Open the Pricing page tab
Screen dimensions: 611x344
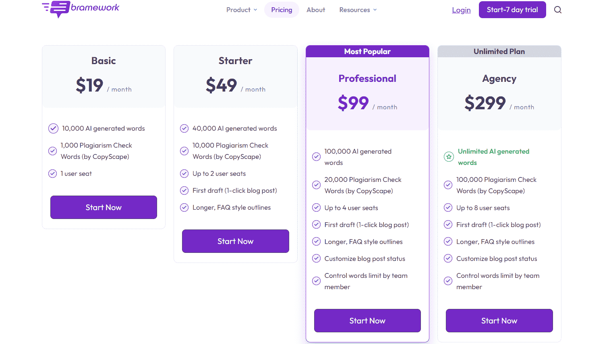[282, 10]
